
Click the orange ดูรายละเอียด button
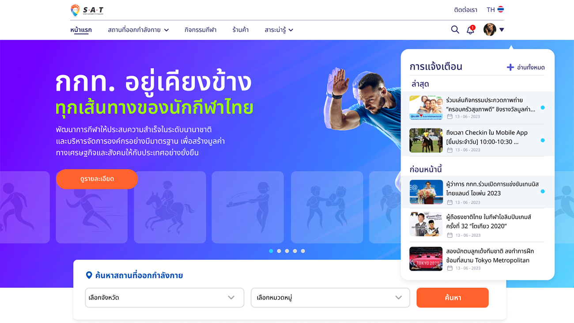tap(97, 179)
